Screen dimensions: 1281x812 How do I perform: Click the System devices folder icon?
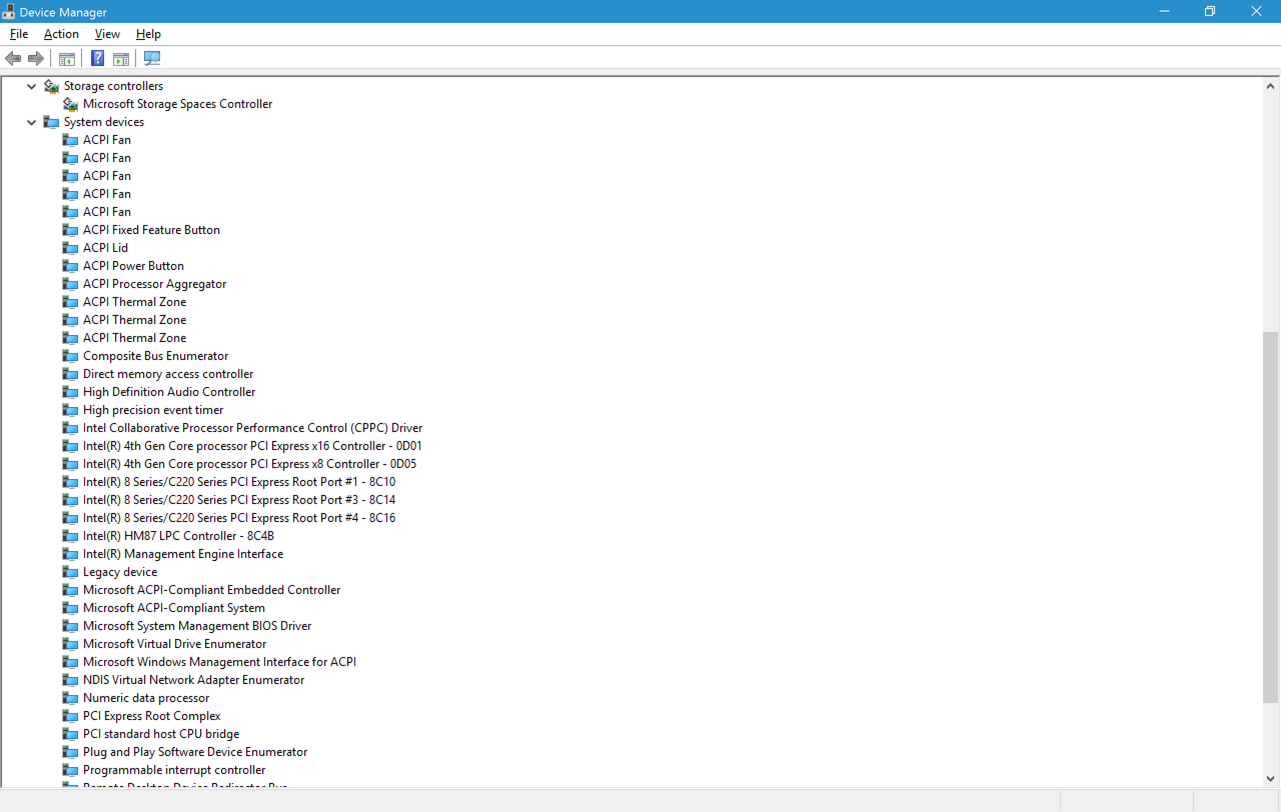[51, 122]
